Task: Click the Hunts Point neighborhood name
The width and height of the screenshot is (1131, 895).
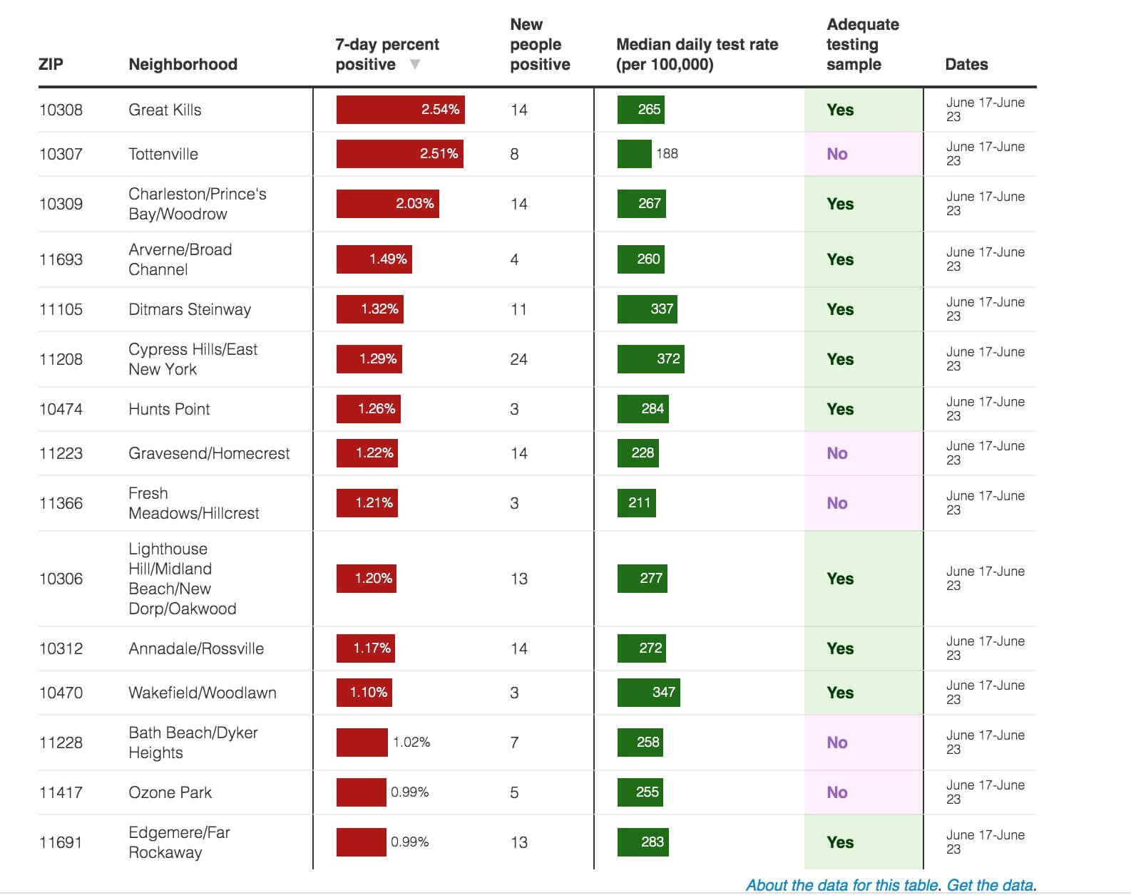Action: click(169, 409)
